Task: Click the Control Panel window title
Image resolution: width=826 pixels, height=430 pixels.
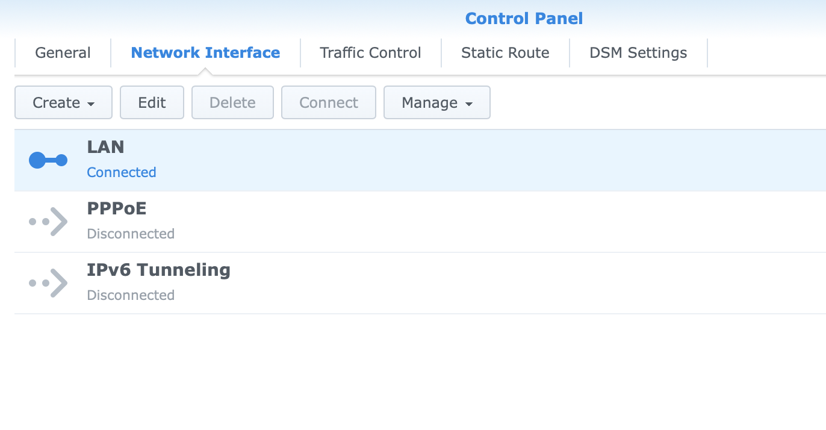Action: (x=524, y=19)
